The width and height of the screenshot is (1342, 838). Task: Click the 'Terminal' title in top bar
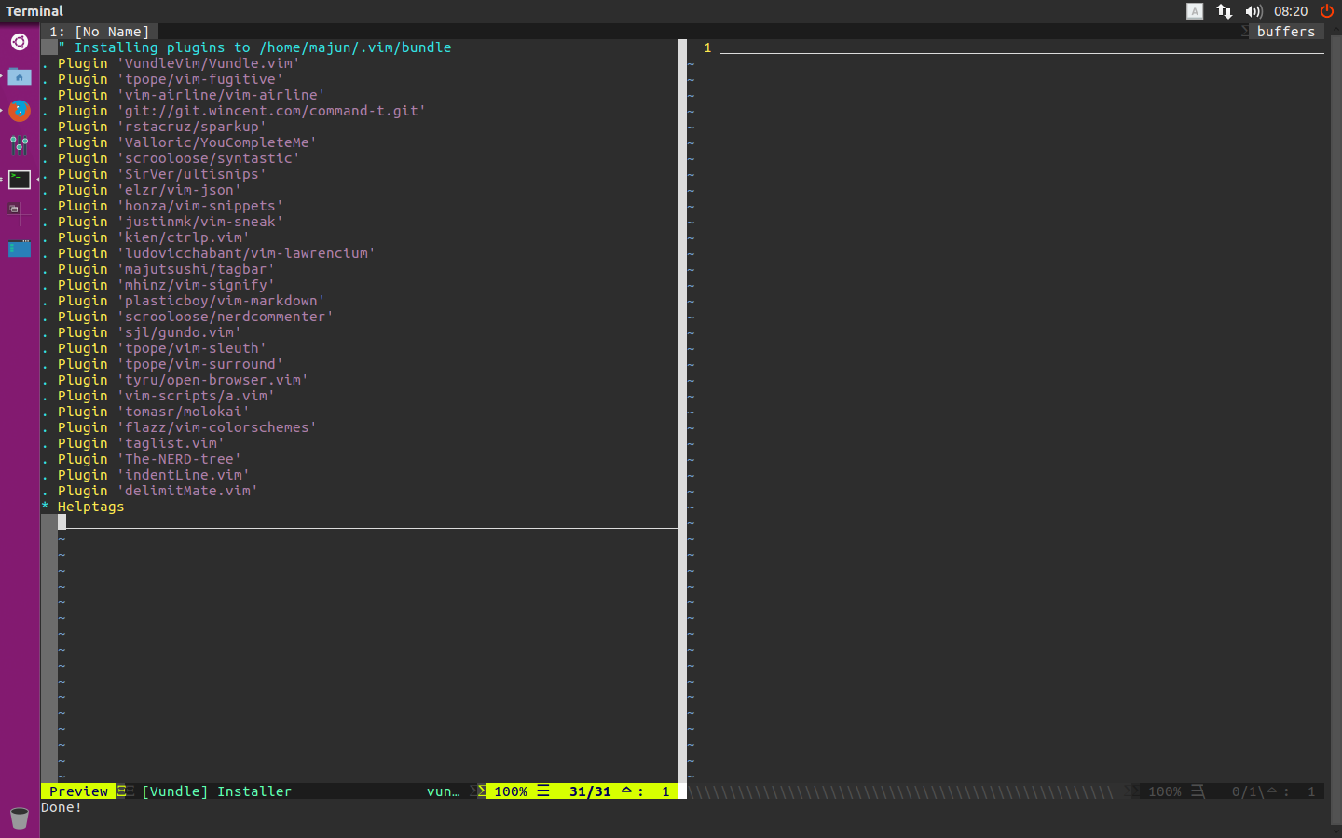(34, 11)
